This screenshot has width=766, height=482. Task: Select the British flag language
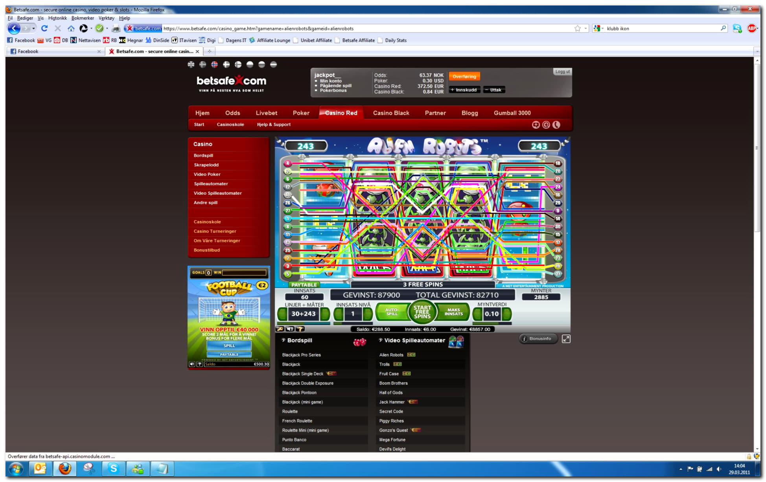tap(191, 64)
